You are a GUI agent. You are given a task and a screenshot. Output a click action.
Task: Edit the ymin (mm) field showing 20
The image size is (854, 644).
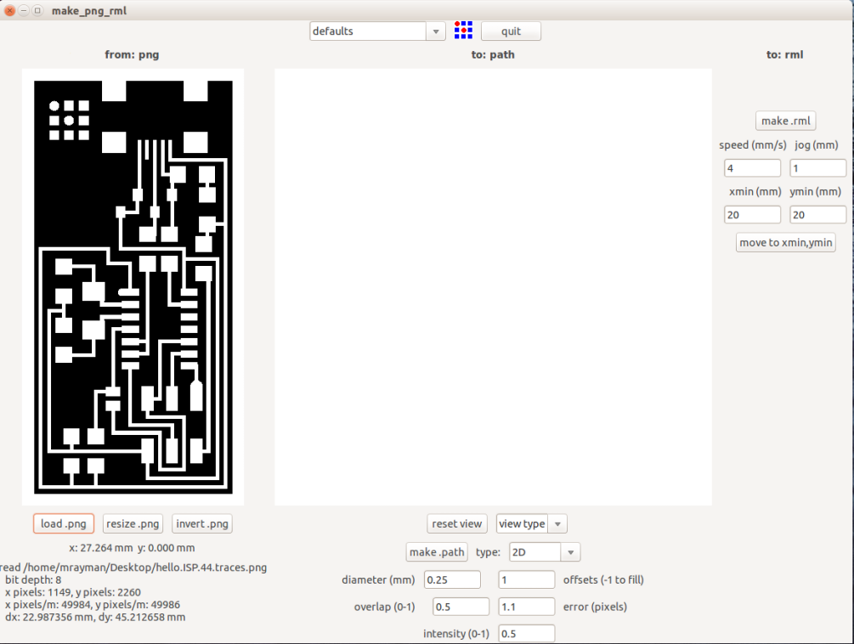point(817,214)
